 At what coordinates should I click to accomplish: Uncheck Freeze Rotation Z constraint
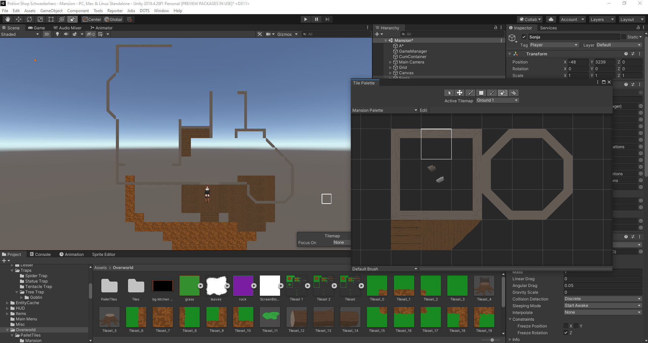pyautogui.click(x=566, y=333)
